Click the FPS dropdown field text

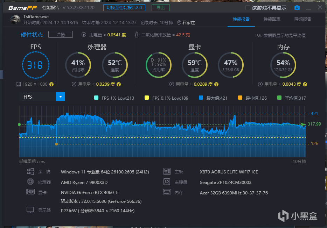[x=38, y=97]
